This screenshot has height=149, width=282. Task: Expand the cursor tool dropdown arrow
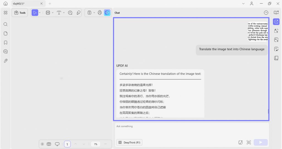(x=40, y=13)
